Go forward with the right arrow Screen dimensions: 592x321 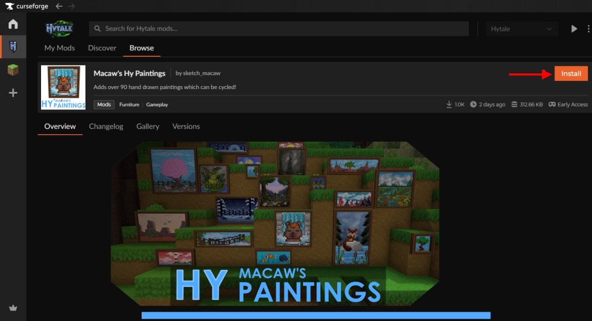[71, 6]
